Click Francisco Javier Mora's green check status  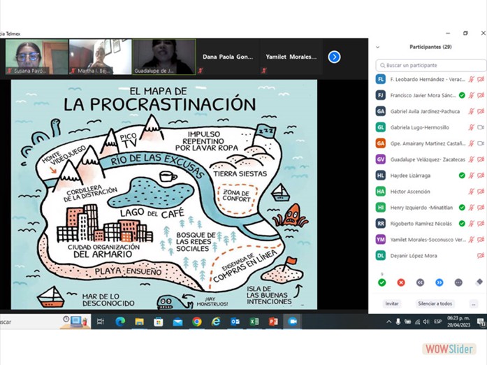pyautogui.click(x=462, y=95)
